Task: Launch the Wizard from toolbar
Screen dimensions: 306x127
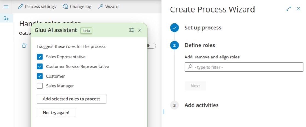Action: (x=109, y=7)
